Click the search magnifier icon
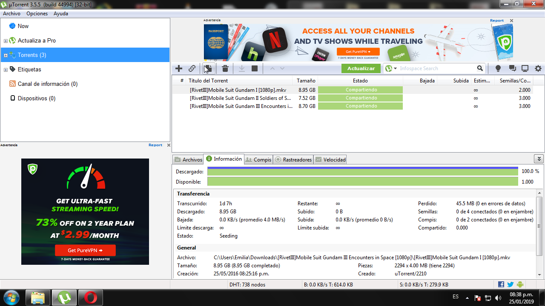 [480, 68]
